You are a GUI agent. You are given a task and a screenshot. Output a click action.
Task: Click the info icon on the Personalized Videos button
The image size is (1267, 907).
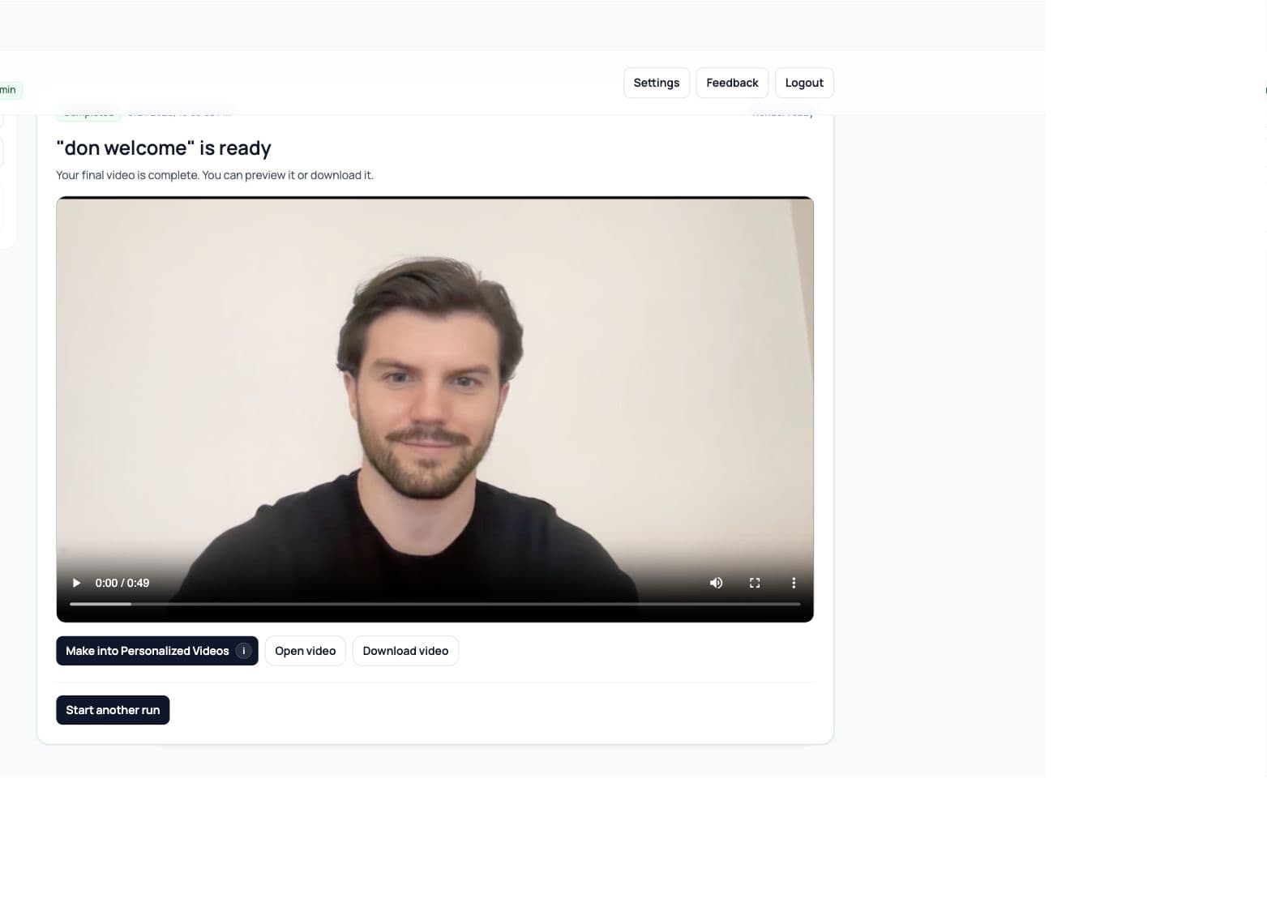[x=243, y=651]
